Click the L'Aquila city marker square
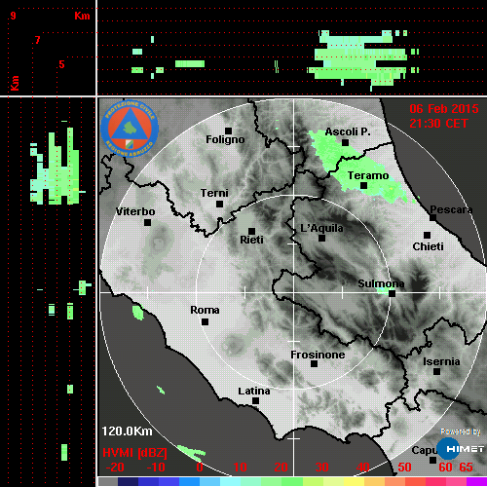487x487 pixels. tap(321, 239)
